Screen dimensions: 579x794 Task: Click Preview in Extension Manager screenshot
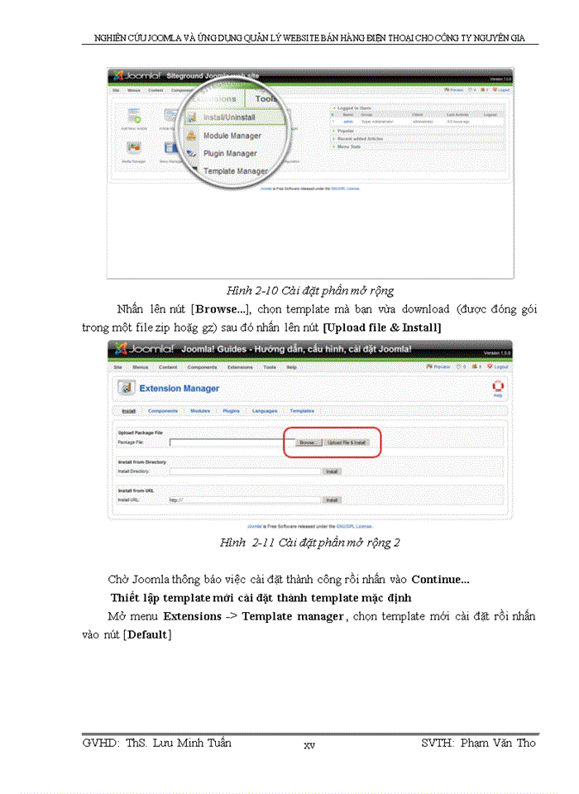[438, 366]
